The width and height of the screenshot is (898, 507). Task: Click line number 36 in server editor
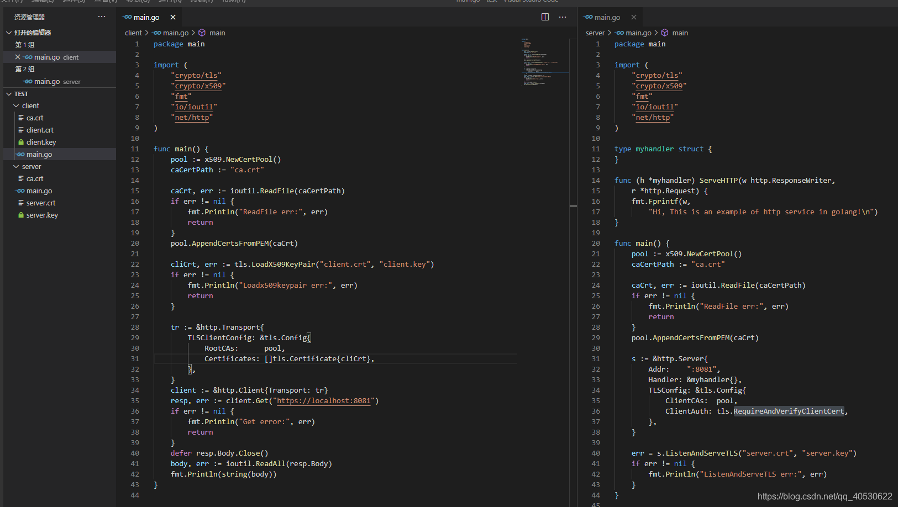tap(596, 411)
